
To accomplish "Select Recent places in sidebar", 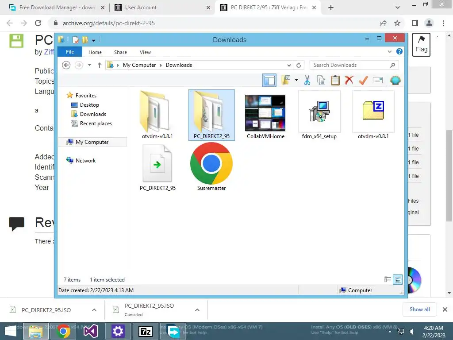I will (x=96, y=123).
